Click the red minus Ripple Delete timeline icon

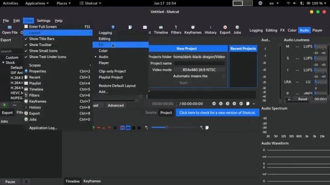pos(98,127)
